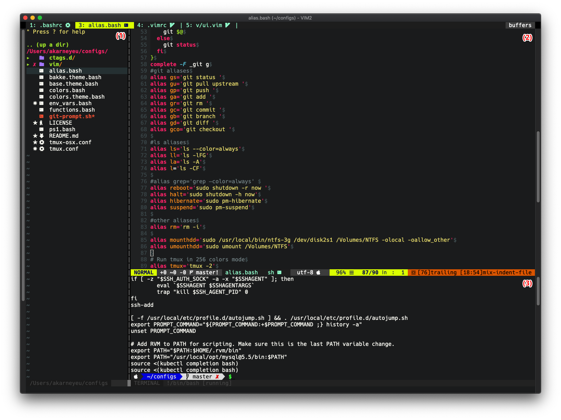Click the star marker beside tmux-osx.conf
The image size is (561, 420).
(x=35, y=142)
